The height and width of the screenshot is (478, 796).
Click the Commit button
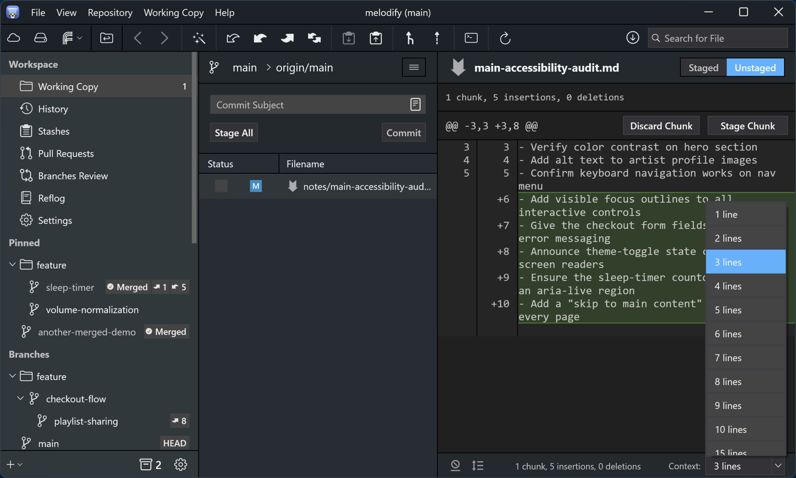click(x=404, y=133)
